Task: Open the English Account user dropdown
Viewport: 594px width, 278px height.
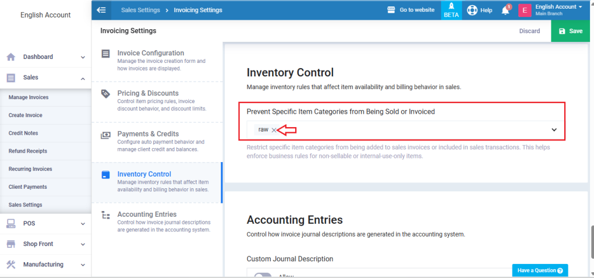Action: point(558,10)
